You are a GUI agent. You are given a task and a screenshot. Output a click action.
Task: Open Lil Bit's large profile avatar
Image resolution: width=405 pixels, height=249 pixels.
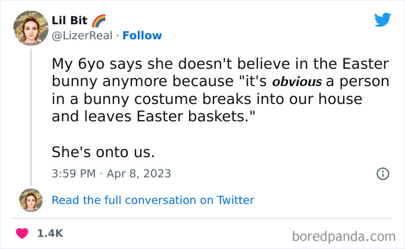coord(31,28)
